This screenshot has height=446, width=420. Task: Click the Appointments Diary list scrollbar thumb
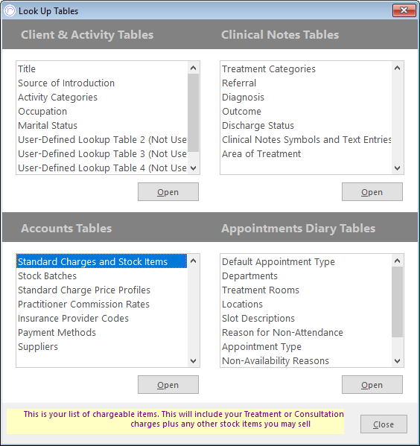tap(397, 302)
